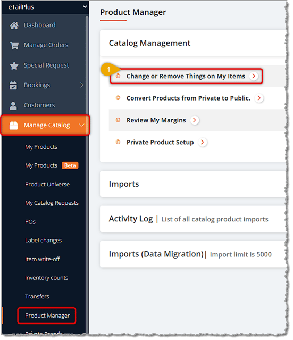Click the Special Request star icon
Image resolution: width=293 pixels, height=340 pixels.
coord(14,65)
